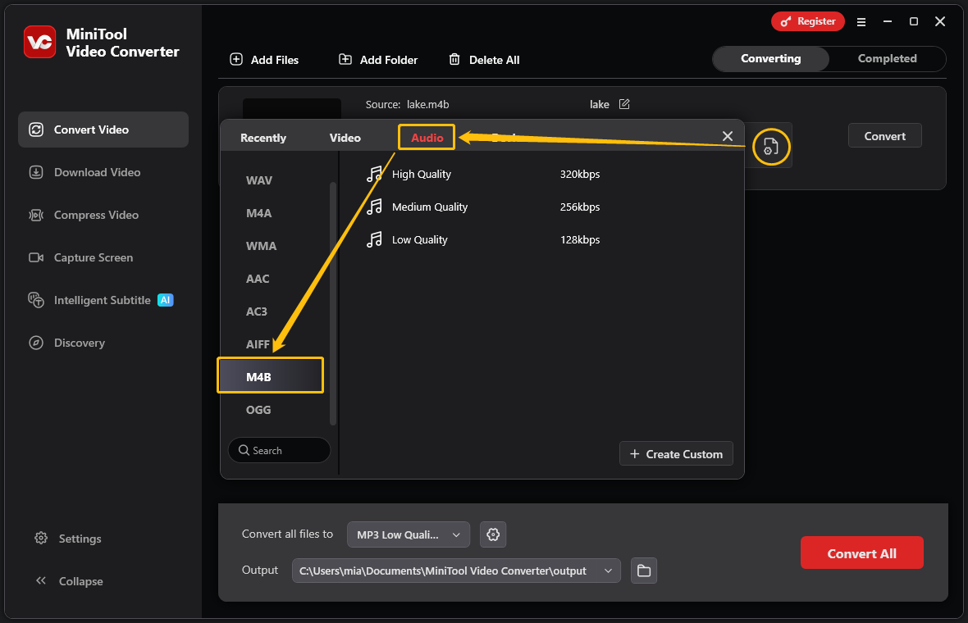
Task: Click the AI badge next to Intelligent Subtitle
Action: [x=166, y=300]
